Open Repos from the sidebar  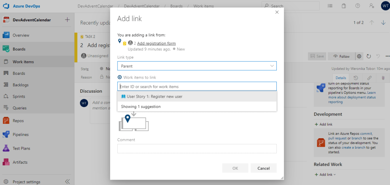point(18,121)
